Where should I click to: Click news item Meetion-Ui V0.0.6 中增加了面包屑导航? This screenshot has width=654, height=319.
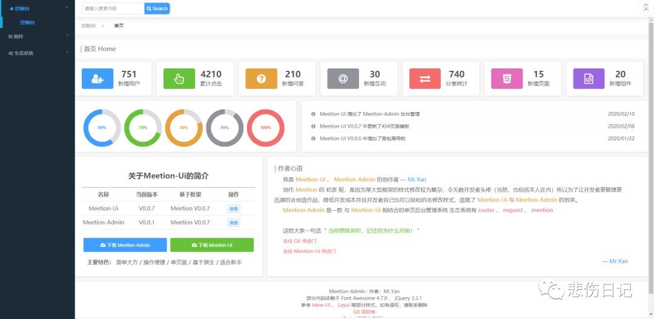pyautogui.click(x=363, y=139)
